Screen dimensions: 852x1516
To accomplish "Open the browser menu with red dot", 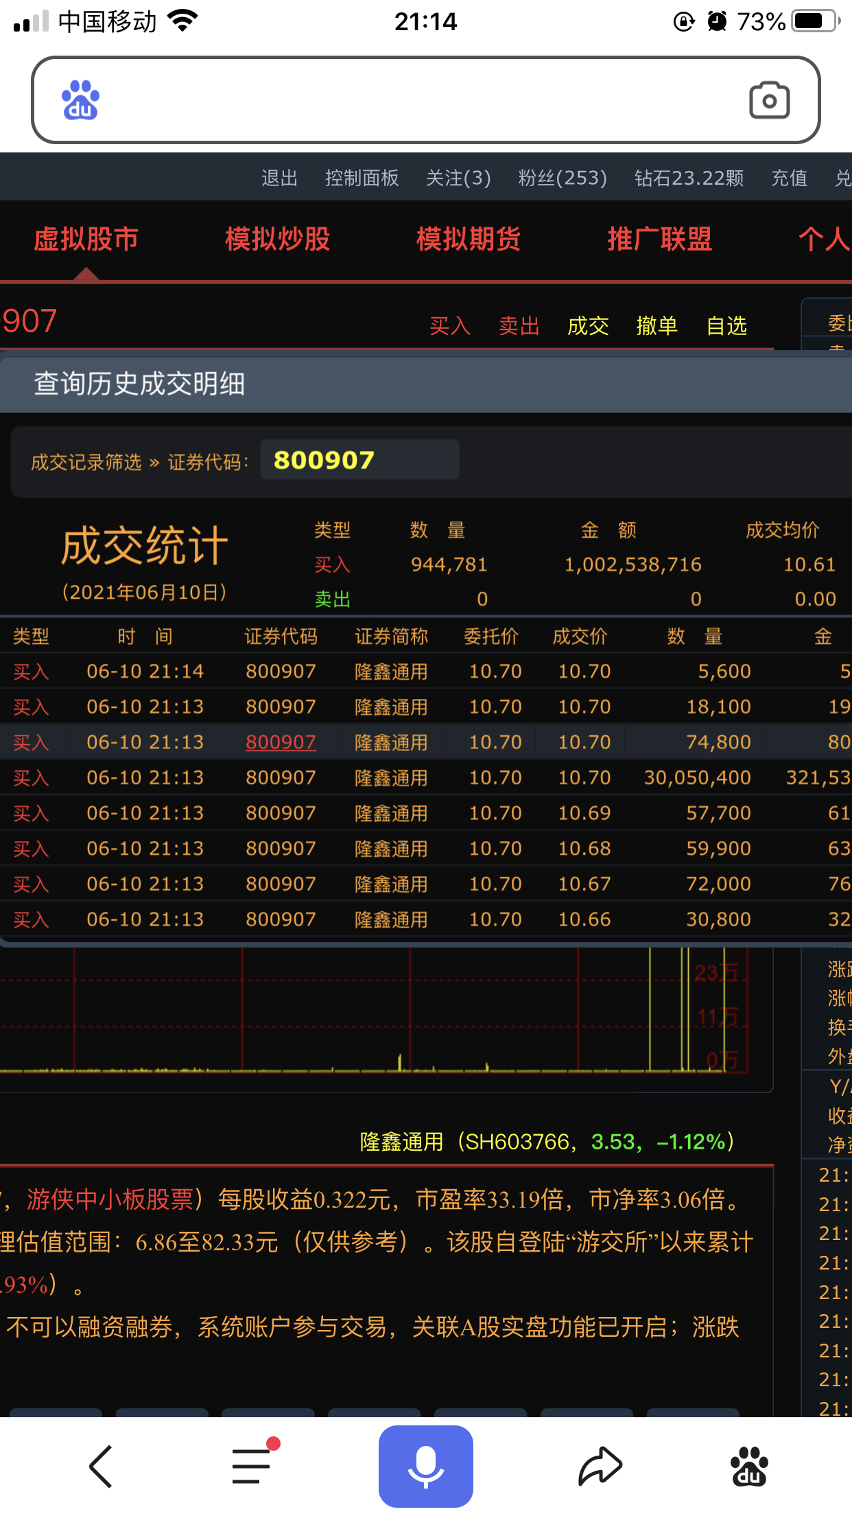I will point(252,1466).
